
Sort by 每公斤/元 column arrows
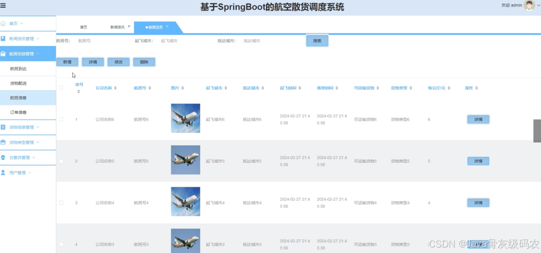tap(449, 88)
